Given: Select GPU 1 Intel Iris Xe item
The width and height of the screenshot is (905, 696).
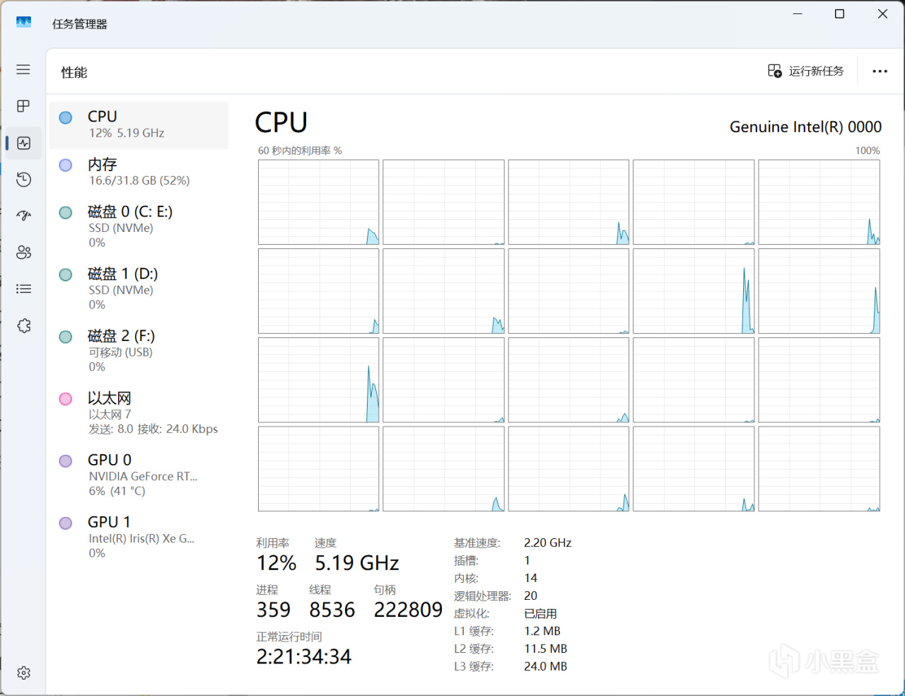Looking at the screenshot, I should coord(139,537).
